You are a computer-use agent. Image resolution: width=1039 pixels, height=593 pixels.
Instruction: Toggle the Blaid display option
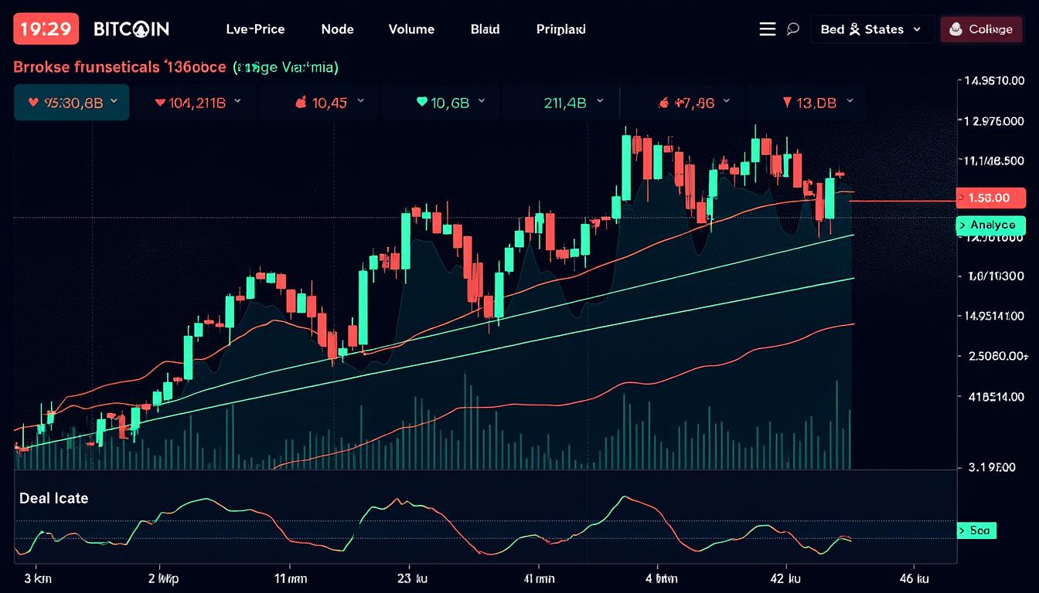pyautogui.click(x=485, y=29)
